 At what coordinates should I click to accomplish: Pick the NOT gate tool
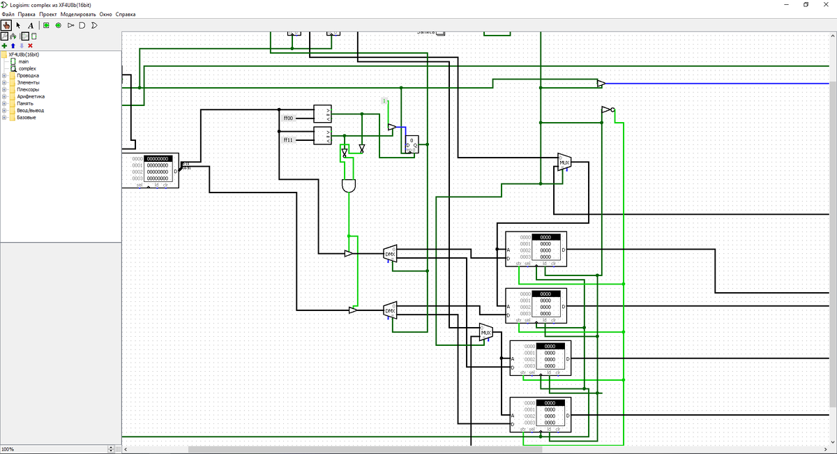[x=70, y=25]
